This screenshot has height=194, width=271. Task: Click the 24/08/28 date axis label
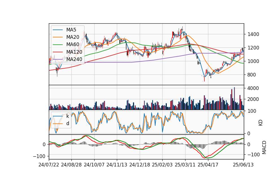pos(71,165)
